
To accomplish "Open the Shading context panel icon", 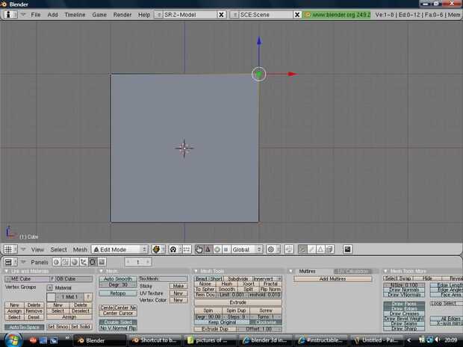I will [x=75, y=262].
